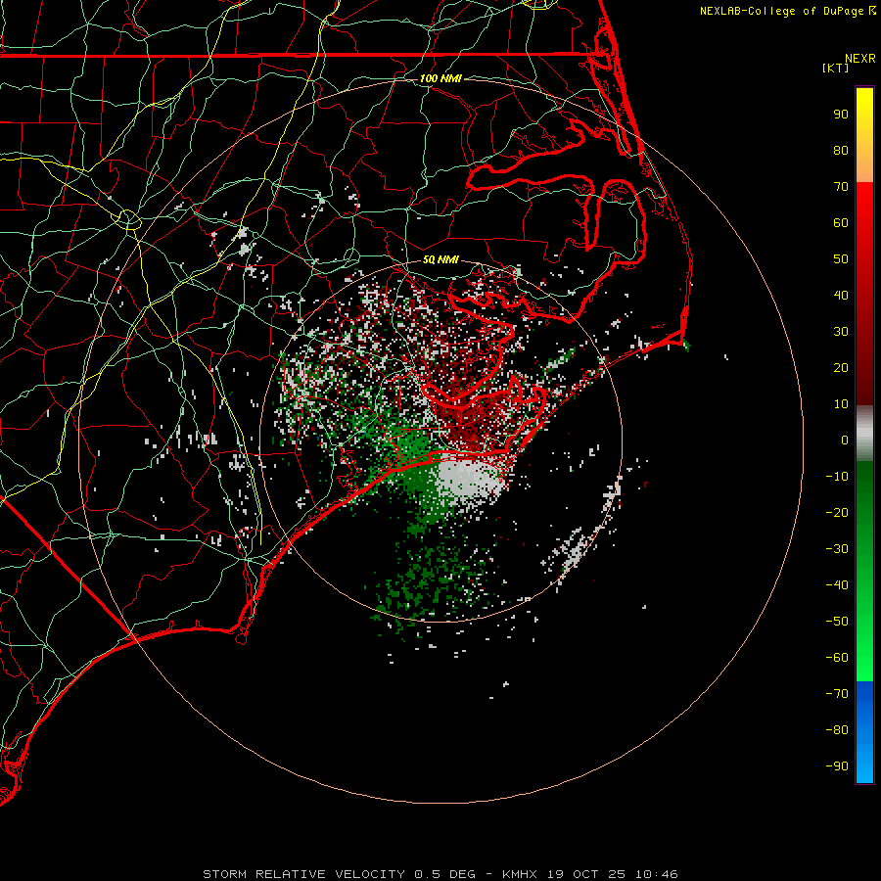Click the bright red segment of the color bar
Image resolution: width=881 pixels, height=881 pixels.
click(x=864, y=294)
